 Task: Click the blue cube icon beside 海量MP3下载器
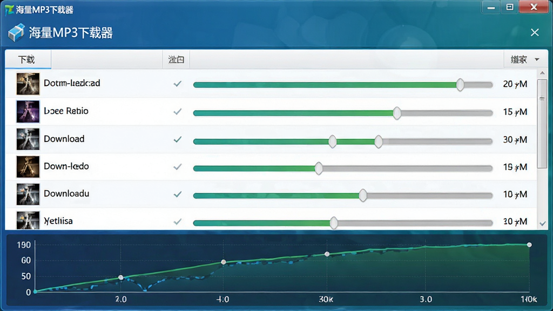pyautogui.click(x=16, y=32)
